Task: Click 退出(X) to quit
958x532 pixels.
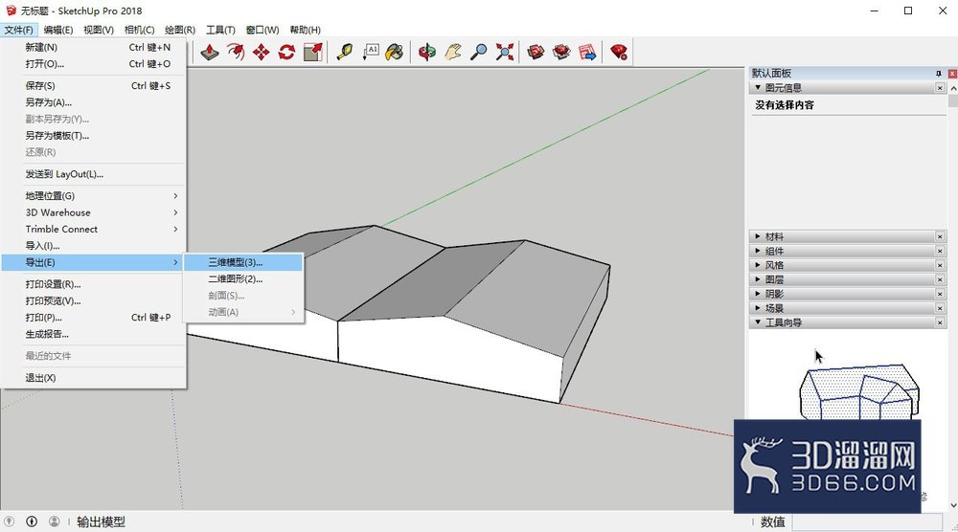Action: point(93,378)
